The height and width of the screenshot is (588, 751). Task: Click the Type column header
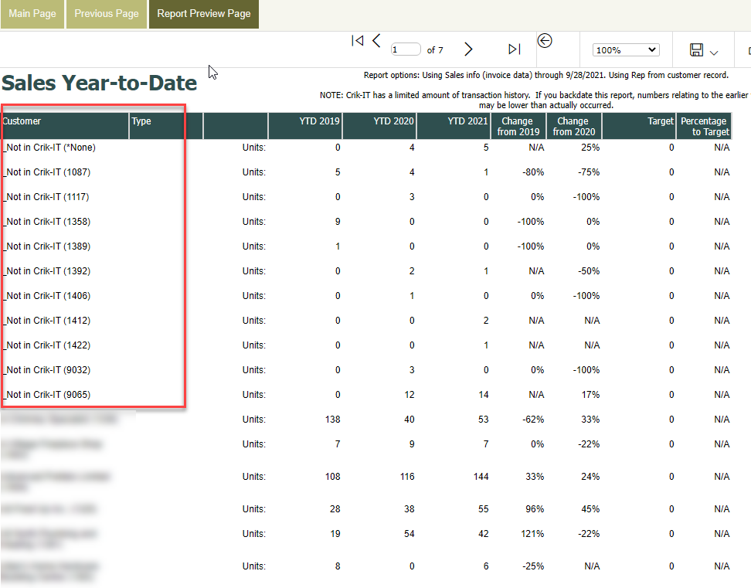[141, 121]
